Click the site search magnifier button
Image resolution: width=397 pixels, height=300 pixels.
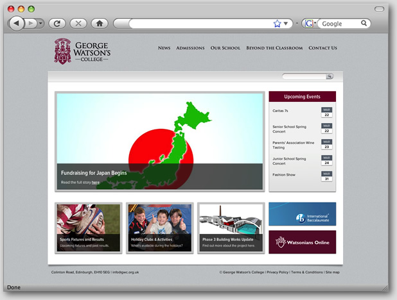tap(330, 76)
